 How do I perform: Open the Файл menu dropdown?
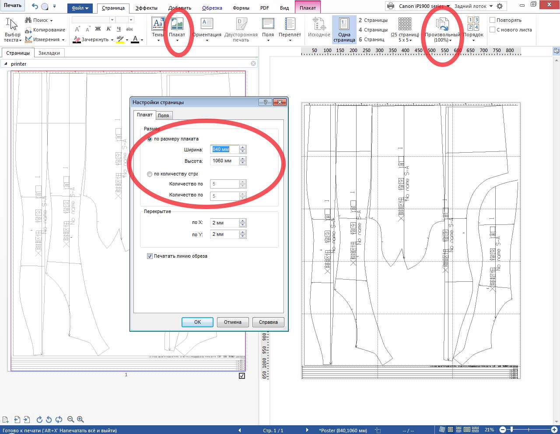pyautogui.click(x=80, y=8)
